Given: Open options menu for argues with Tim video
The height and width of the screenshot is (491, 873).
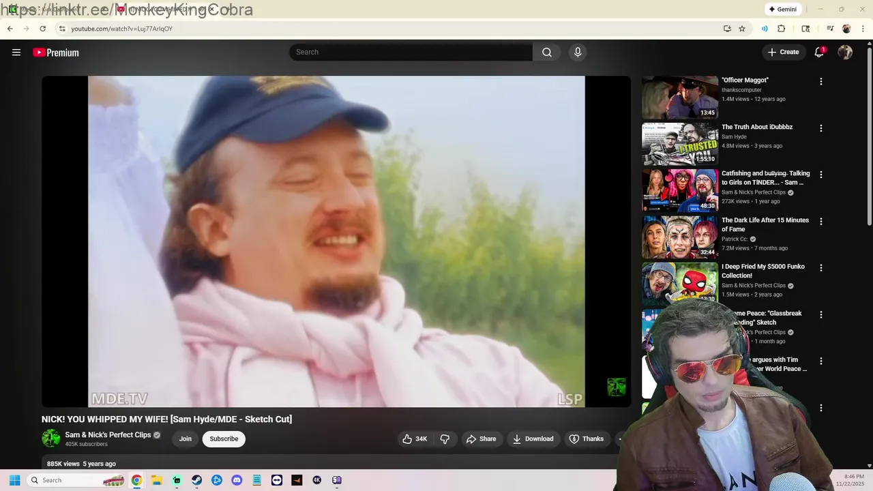Looking at the screenshot, I should (x=821, y=361).
